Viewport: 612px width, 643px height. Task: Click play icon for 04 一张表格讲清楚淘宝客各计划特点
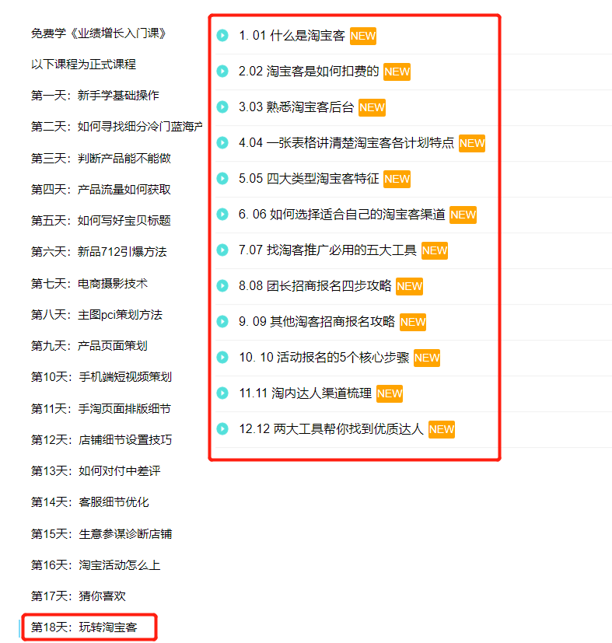pyautogui.click(x=222, y=143)
